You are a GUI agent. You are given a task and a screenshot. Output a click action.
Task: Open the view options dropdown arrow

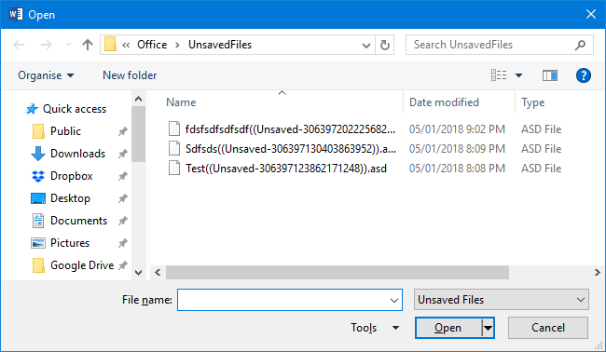click(519, 75)
